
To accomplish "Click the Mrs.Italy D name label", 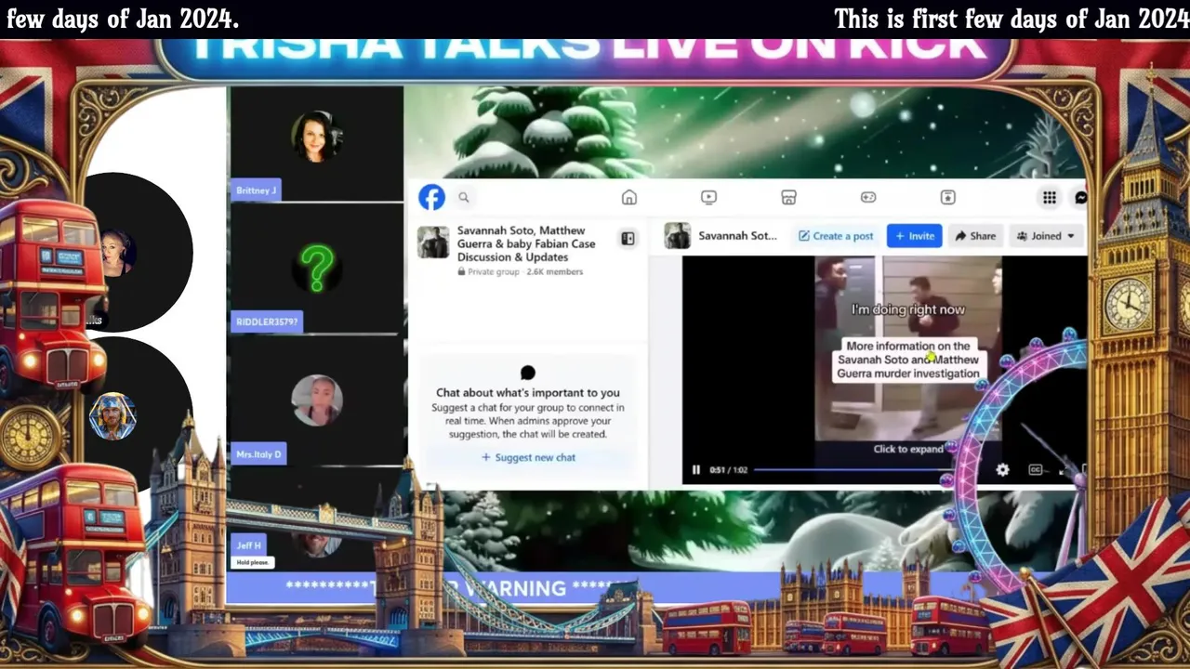I will pos(258,454).
